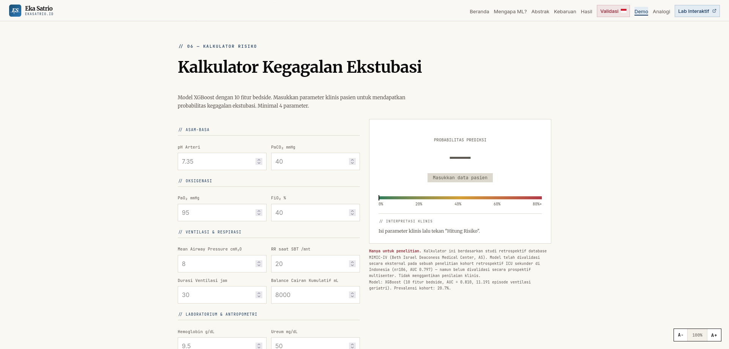Click the pH Arteri spinner arrows
Image resolution: width=729 pixels, height=349 pixels.
[259, 161]
